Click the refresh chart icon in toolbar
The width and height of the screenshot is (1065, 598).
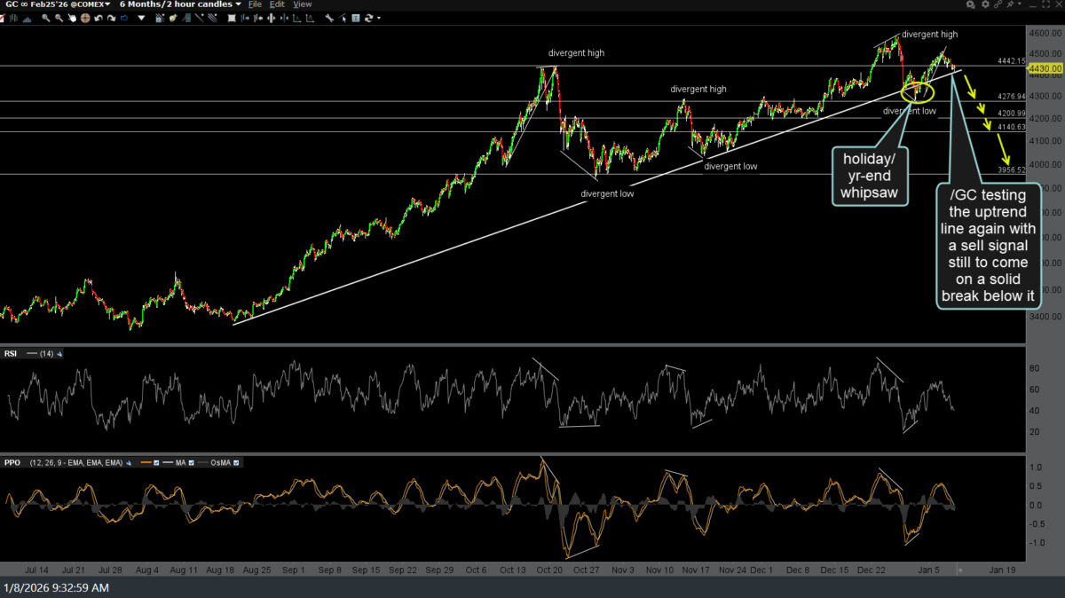click(x=368, y=18)
